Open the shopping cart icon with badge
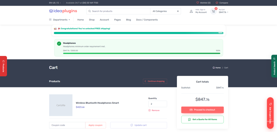The height and width of the screenshot is (132, 277). point(213,11)
